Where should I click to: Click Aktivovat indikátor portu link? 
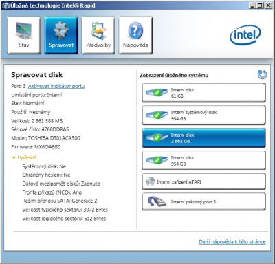click(x=56, y=86)
